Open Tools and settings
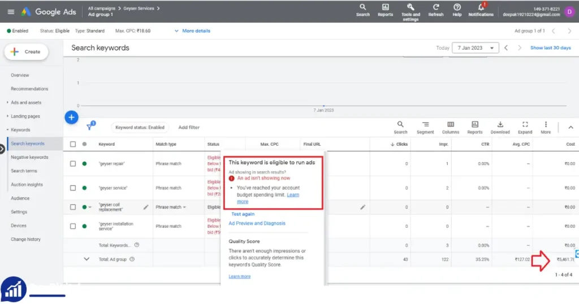Screen dimensions: 579x304 point(411,12)
